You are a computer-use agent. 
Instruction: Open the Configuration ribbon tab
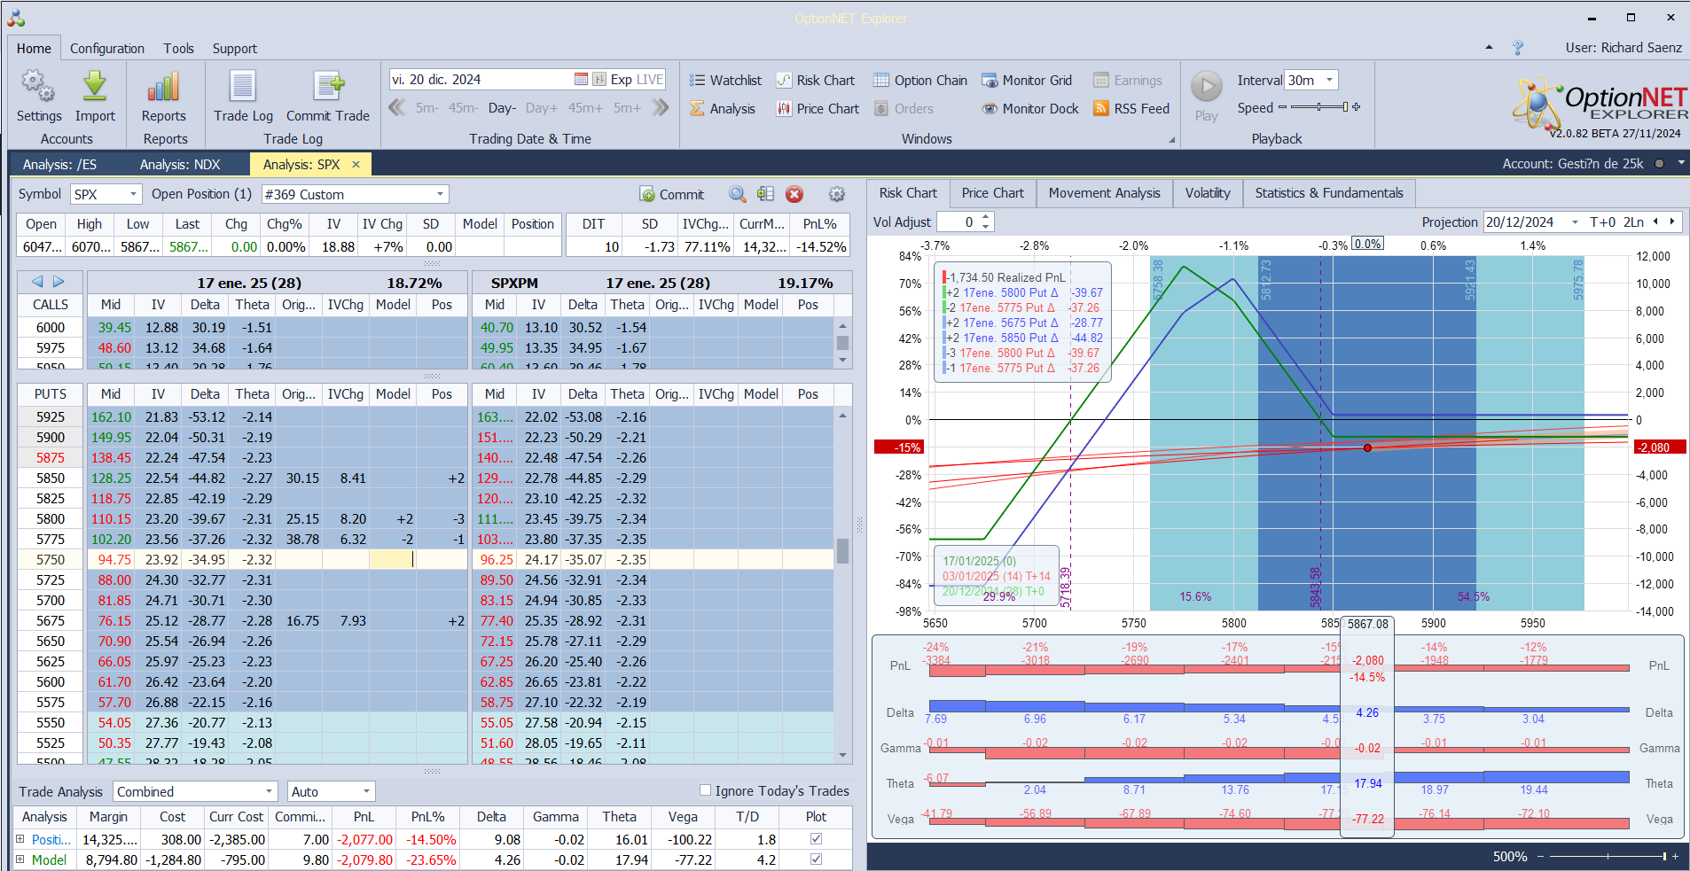[x=107, y=49]
